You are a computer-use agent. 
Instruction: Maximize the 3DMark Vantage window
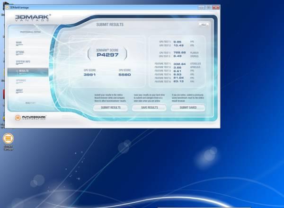coord(209,7)
